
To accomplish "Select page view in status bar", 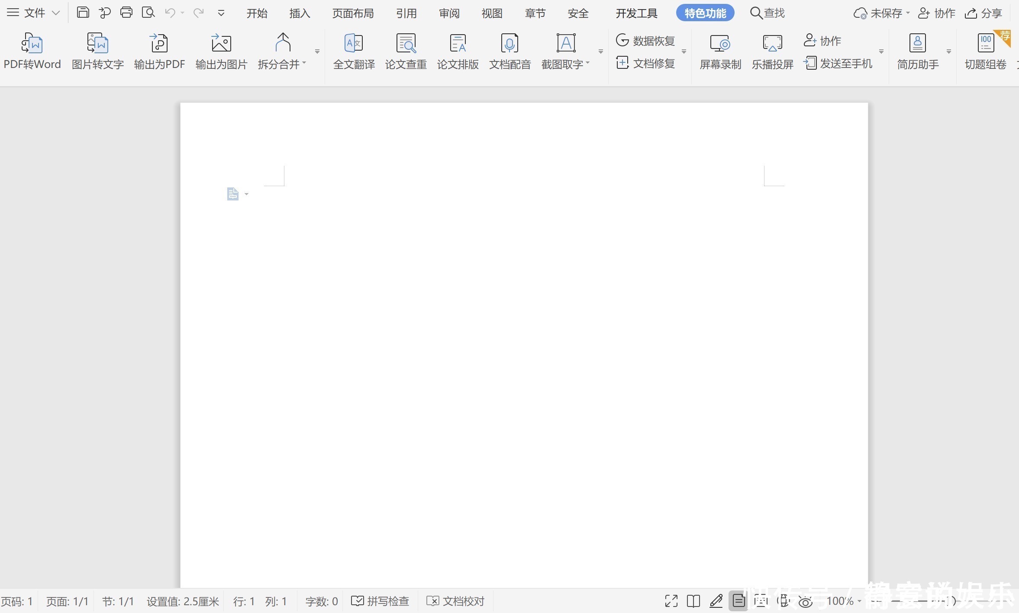I will 738,601.
